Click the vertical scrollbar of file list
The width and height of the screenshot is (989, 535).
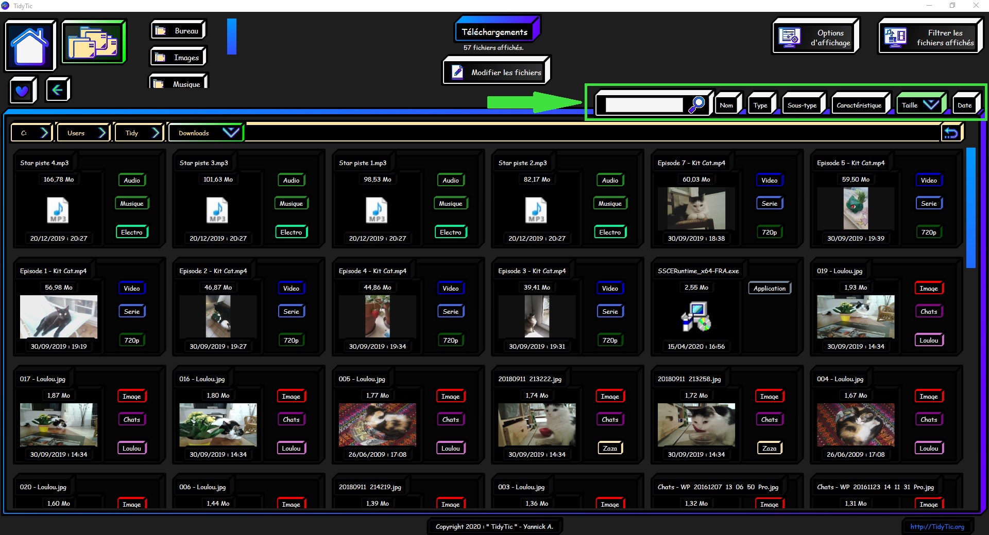click(971, 207)
